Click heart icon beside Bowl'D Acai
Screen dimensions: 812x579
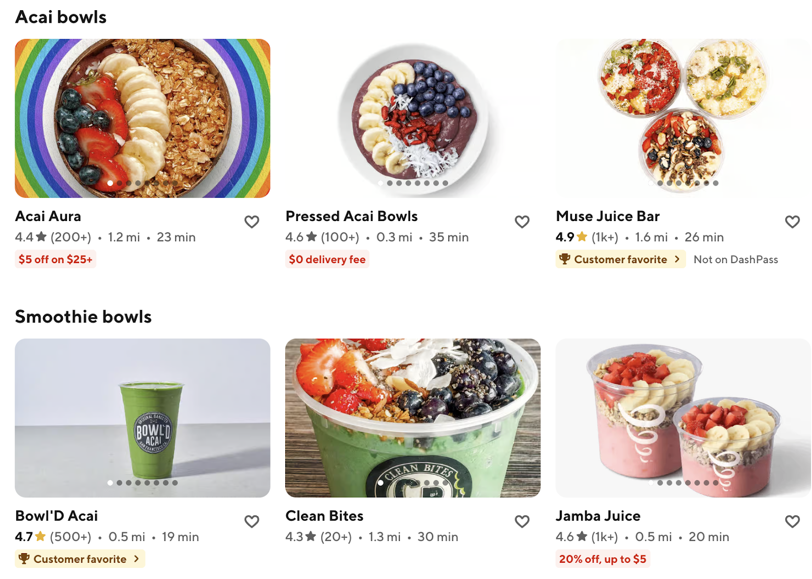click(x=252, y=521)
